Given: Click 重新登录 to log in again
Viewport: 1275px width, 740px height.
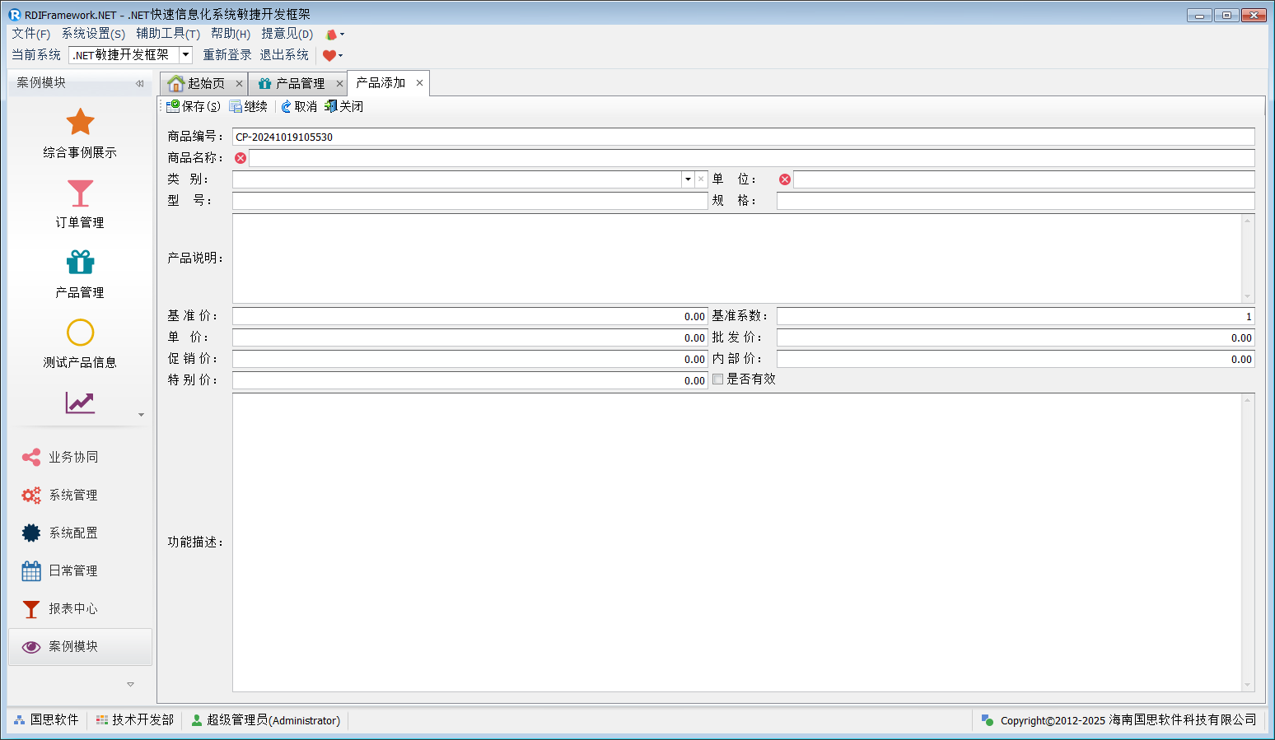Looking at the screenshot, I should click(x=227, y=55).
